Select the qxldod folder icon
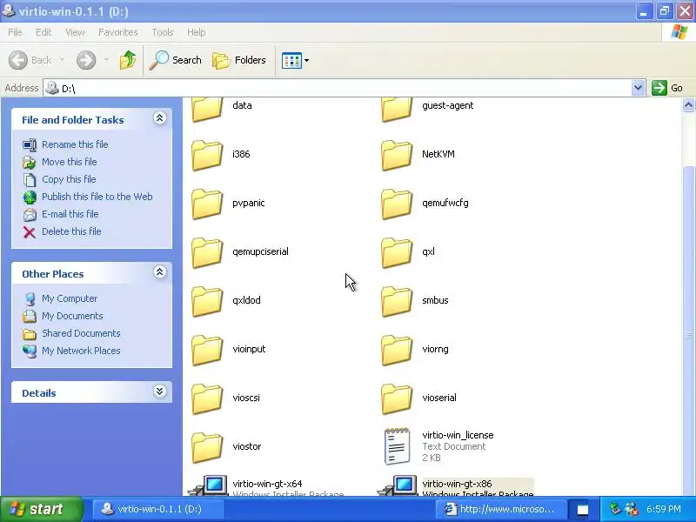Screen dimensions: 696x522 pyautogui.click(x=207, y=301)
